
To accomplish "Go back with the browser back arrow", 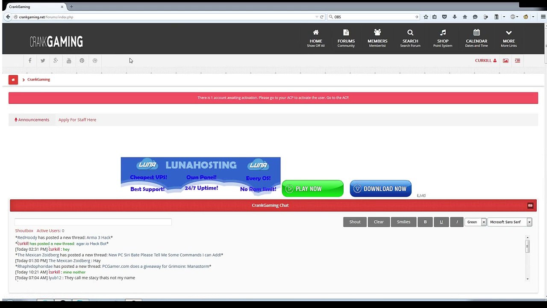I will [8, 17].
